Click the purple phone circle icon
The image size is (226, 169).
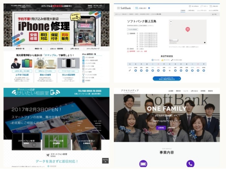pyautogui.click(x=190, y=164)
